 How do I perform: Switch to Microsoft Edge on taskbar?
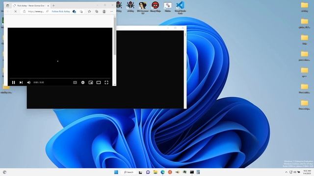coord(162,172)
